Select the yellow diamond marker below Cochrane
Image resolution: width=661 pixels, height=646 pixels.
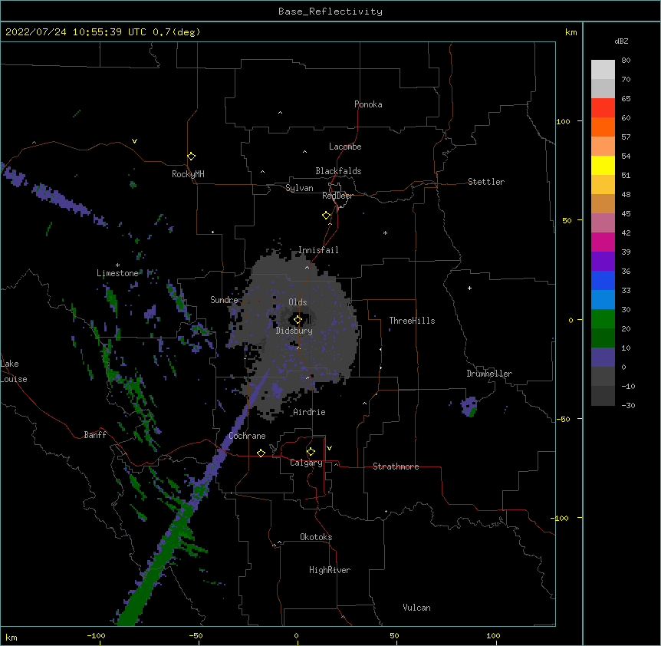pyautogui.click(x=261, y=453)
